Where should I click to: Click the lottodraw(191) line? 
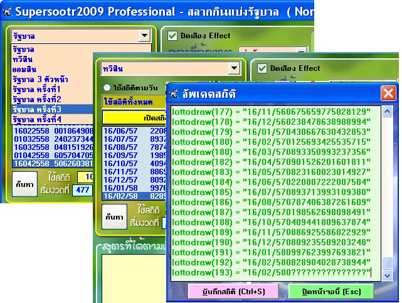(271, 252)
